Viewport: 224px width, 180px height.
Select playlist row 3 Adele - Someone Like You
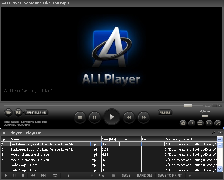click(109, 154)
